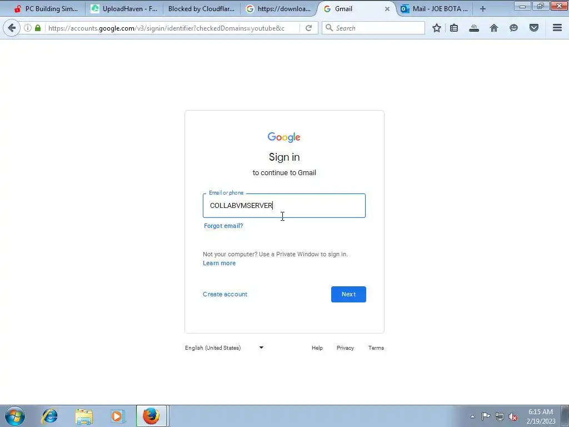569x427 pixels.
Task: Click the magnifier icon in search box
Action: click(x=329, y=28)
